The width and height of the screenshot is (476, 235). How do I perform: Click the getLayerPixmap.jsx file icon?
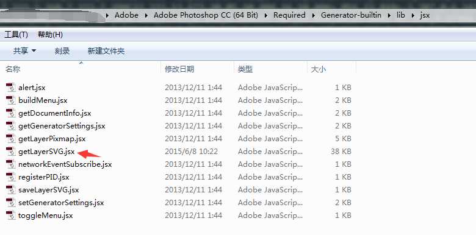click(10, 139)
